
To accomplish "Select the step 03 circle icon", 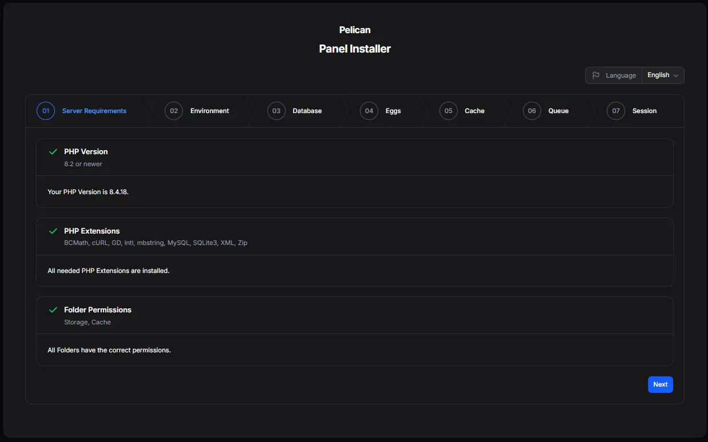I will click(x=277, y=111).
